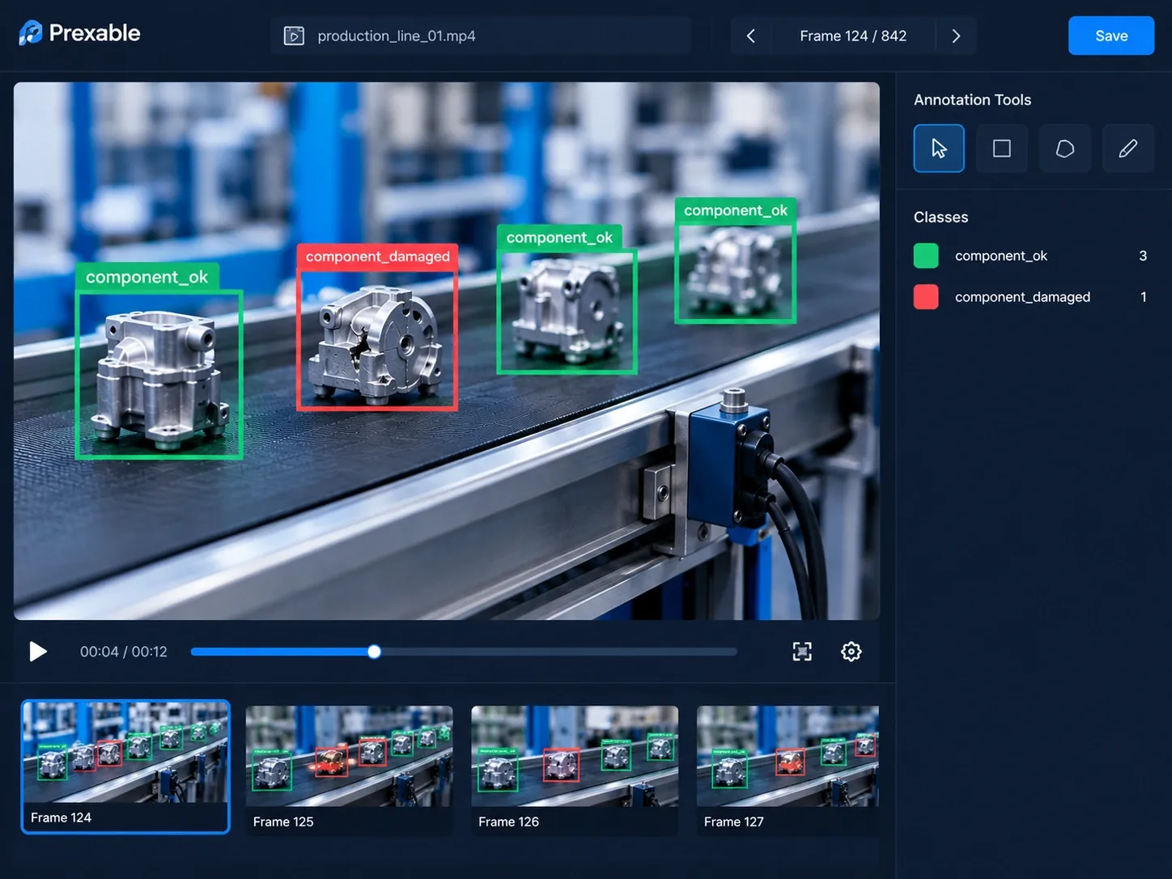Advance to the next frame arrow
This screenshot has width=1172, height=879.
tap(956, 36)
